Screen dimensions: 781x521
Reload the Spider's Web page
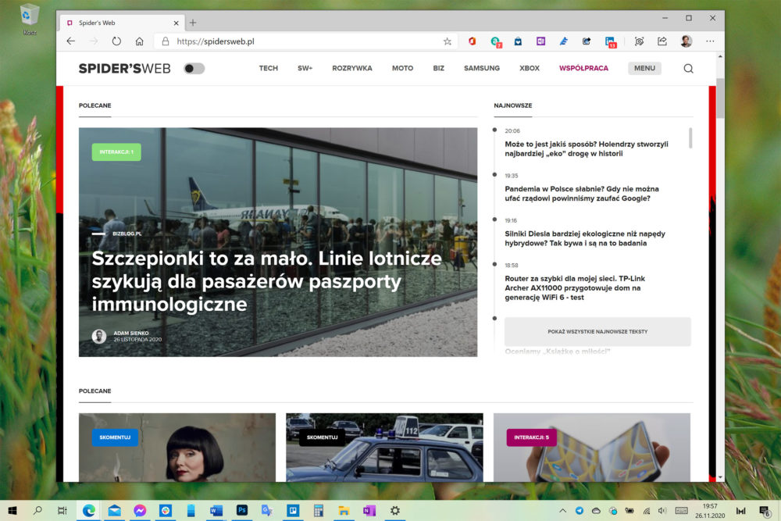pos(116,41)
